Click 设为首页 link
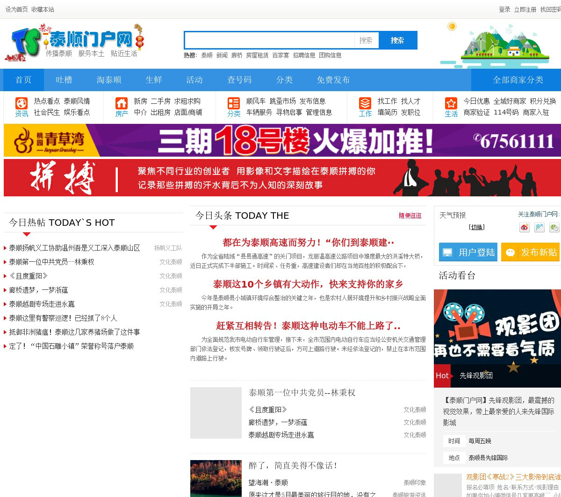 click(x=17, y=9)
